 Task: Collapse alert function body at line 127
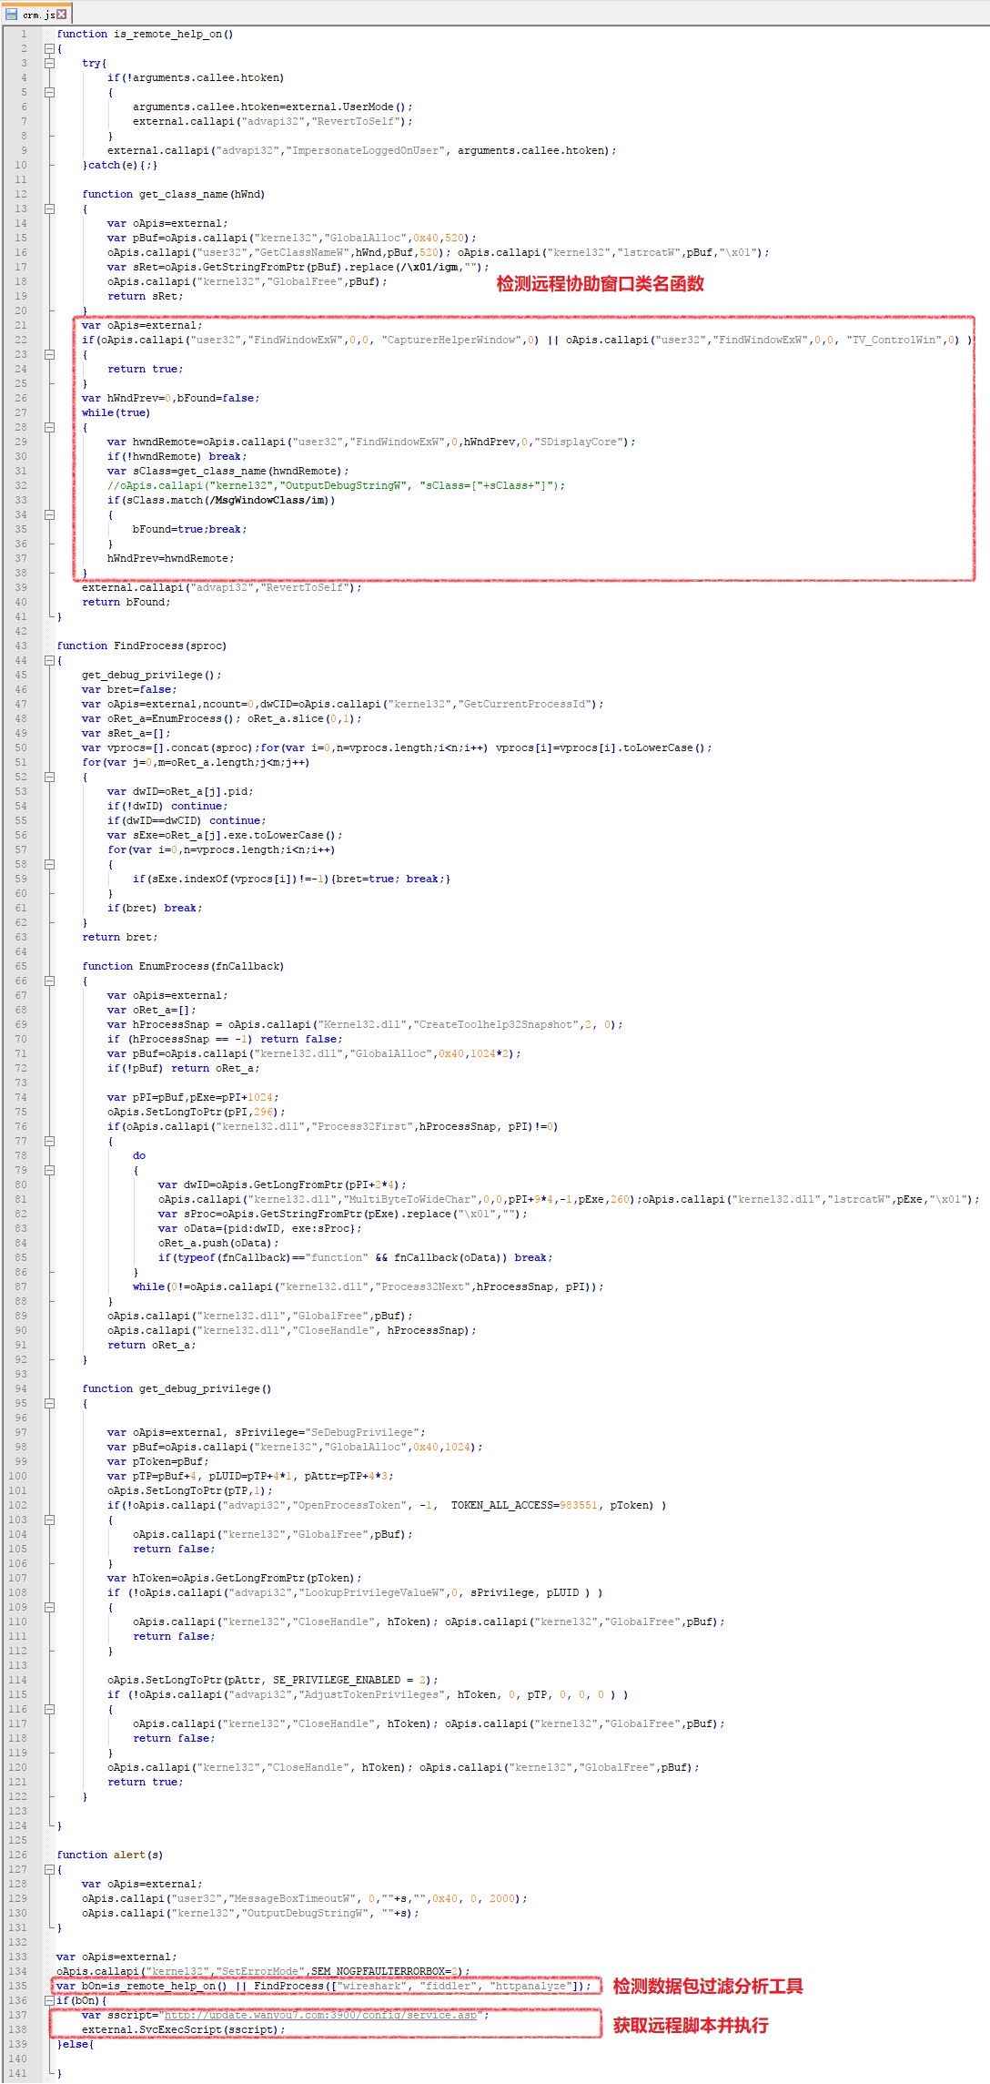point(49,1869)
